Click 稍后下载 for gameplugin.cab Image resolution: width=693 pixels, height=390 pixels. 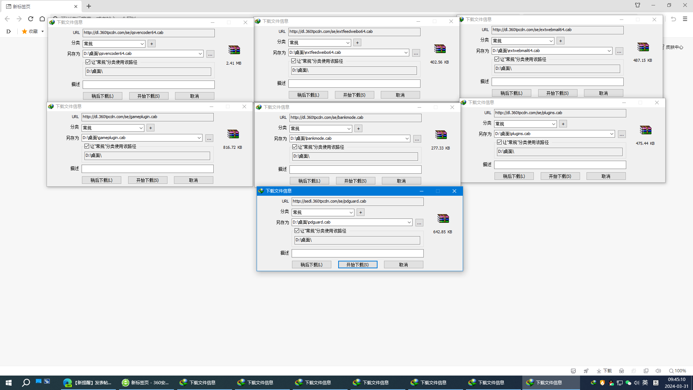pos(101,180)
